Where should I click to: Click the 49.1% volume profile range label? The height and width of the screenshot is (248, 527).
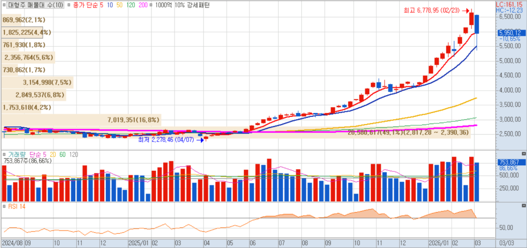pyautogui.click(x=407, y=133)
